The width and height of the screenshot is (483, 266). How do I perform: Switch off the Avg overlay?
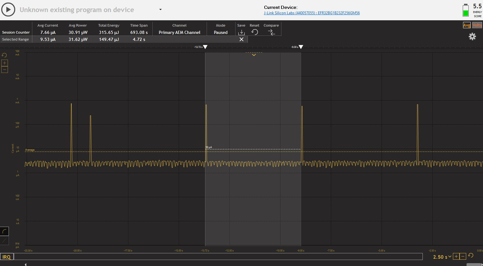point(467,25)
